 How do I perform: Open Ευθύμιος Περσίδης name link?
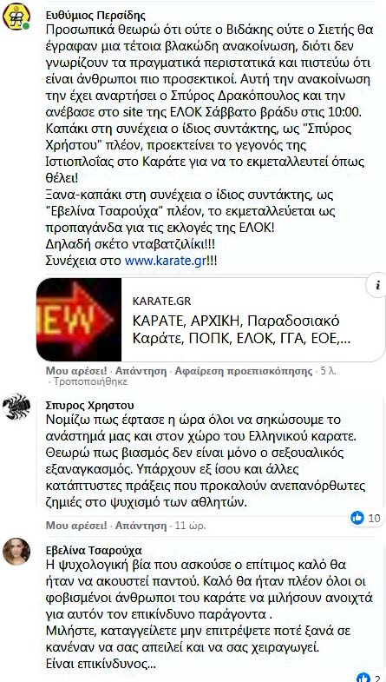(x=95, y=15)
